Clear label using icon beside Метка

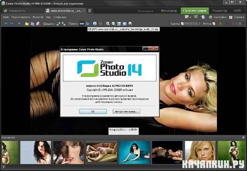(214, 23)
